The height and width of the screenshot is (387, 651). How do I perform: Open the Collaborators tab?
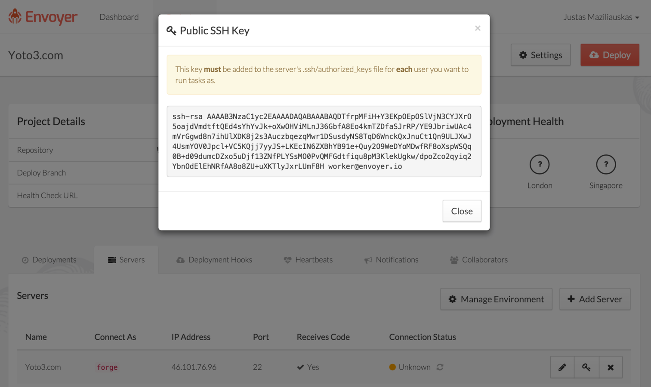(x=479, y=260)
